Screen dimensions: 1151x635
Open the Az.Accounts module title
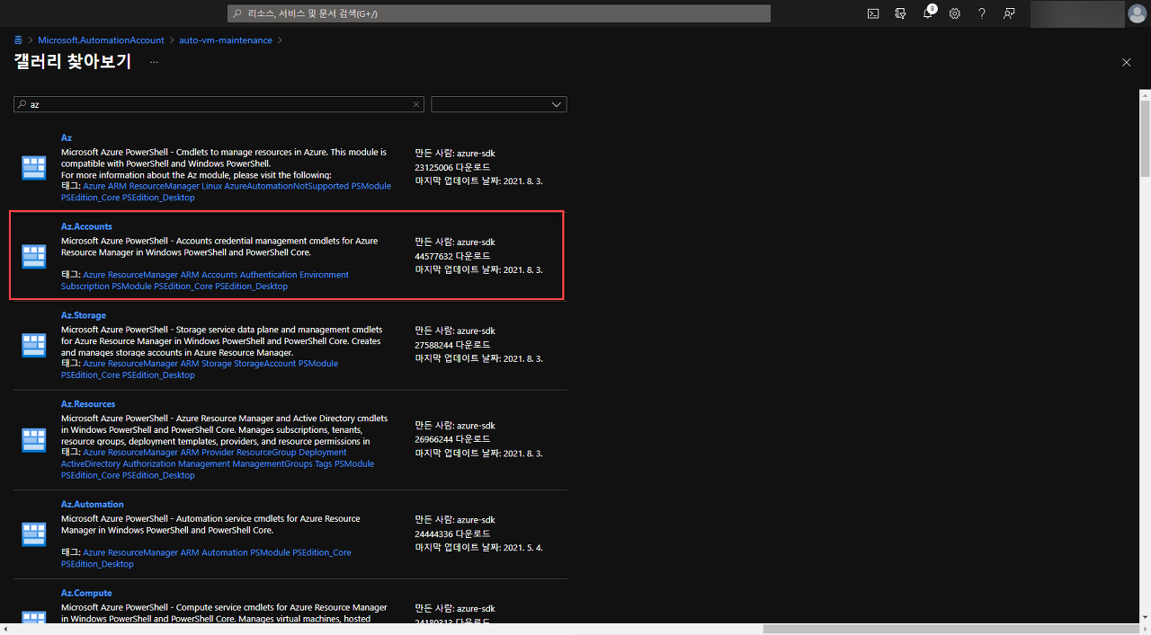(x=86, y=226)
